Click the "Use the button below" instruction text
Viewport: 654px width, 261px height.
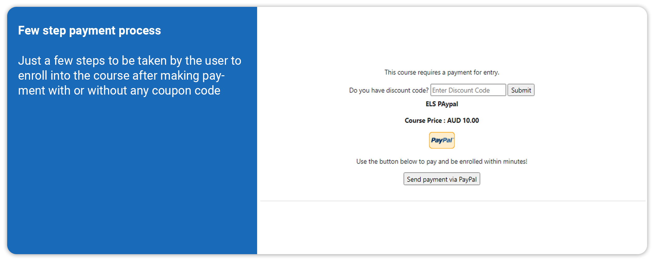pos(441,161)
